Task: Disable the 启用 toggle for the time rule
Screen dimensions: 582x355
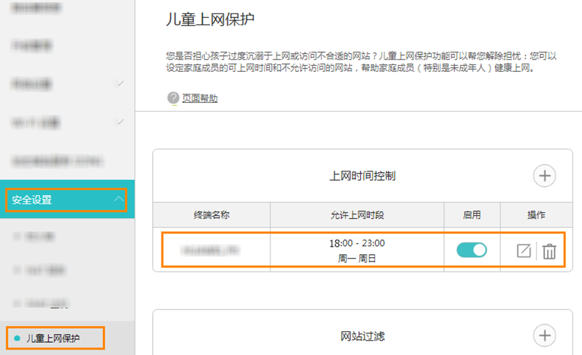Action: (472, 250)
